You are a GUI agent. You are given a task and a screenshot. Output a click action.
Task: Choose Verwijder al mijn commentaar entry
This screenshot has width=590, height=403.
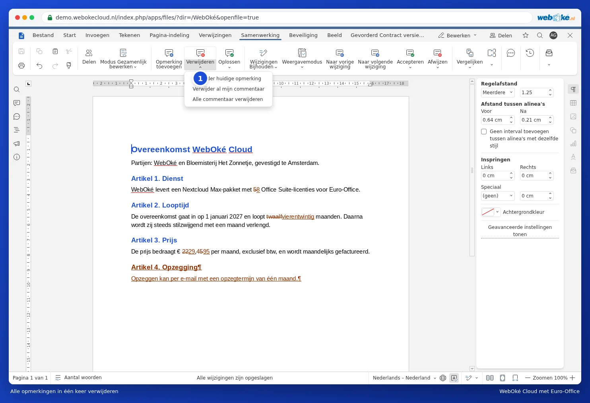click(229, 89)
